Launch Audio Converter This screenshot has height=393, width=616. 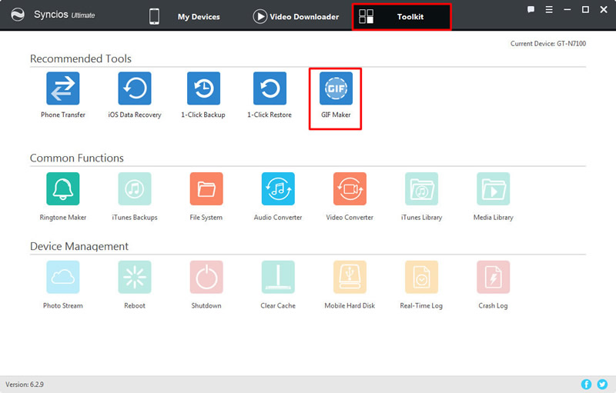click(x=278, y=188)
